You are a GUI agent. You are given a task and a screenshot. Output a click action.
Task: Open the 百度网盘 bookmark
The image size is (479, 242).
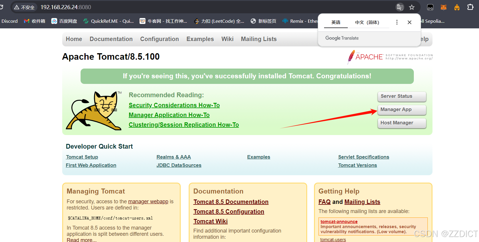(x=64, y=21)
